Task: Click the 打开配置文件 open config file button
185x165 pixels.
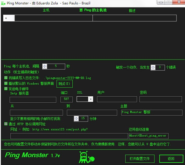Action: point(140,159)
